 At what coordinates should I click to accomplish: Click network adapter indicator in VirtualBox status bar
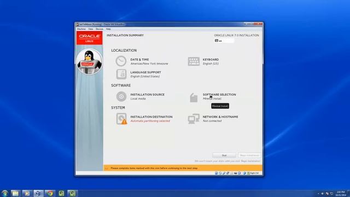227,173
